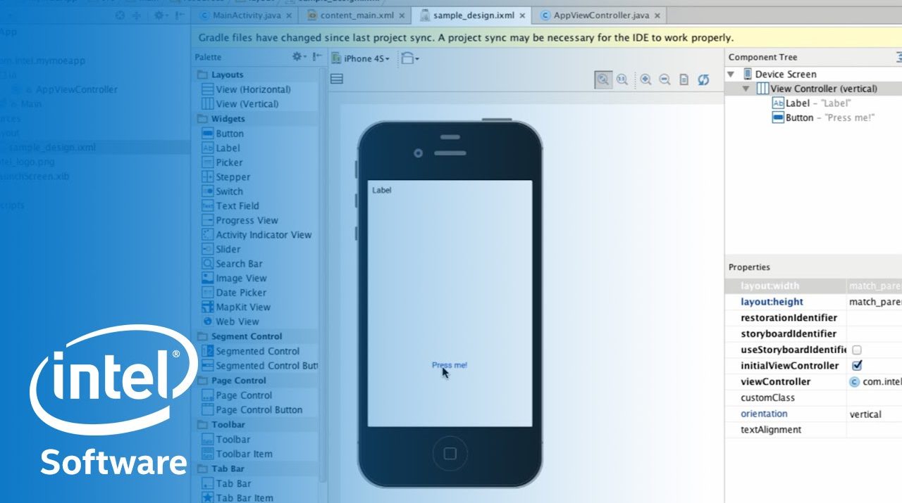Select Button "Press me!" in Component Tree
This screenshot has height=503, width=902.
[x=829, y=117]
